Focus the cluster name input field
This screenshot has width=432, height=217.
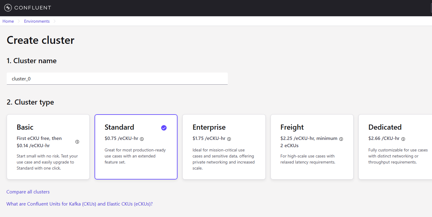[x=117, y=79]
